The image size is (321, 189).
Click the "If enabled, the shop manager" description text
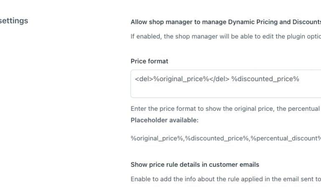(x=226, y=36)
